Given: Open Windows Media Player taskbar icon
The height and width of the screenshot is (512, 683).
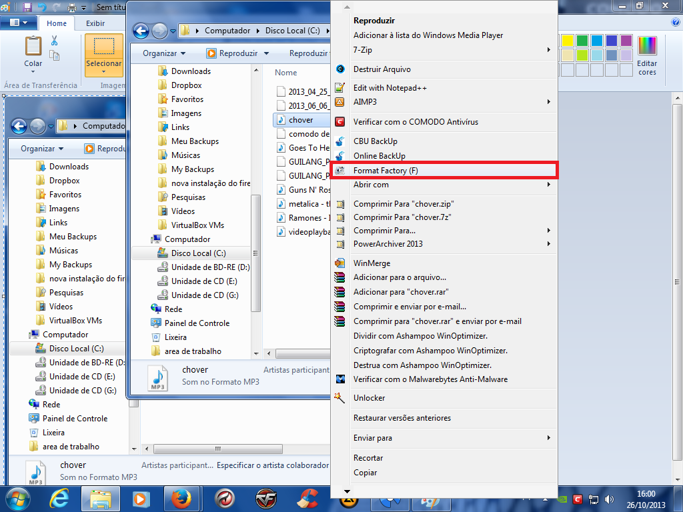Looking at the screenshot, I should 141,499.
